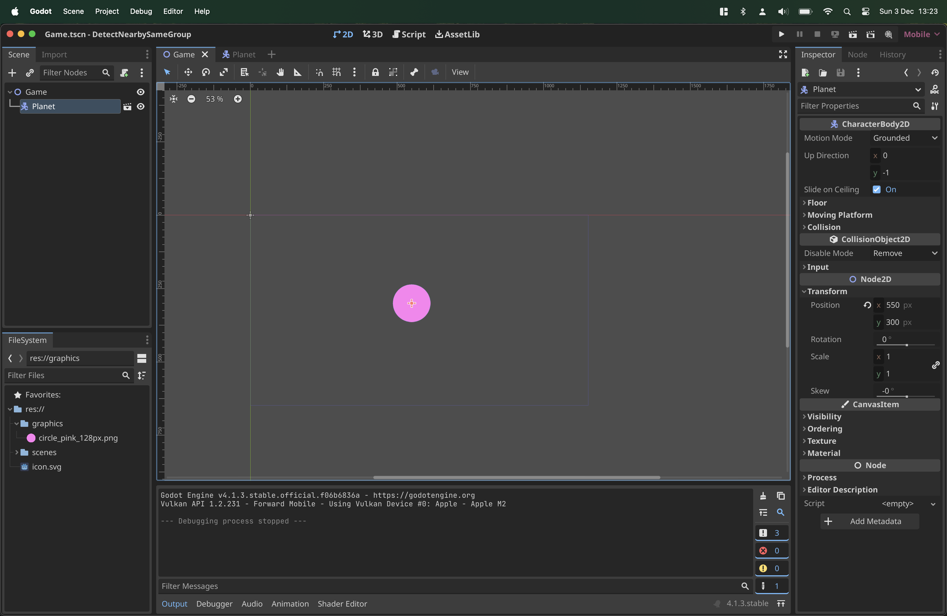The height and width of the screenshot is (616, 947).
Task: Switch to the Node dock tab
Action: [857, 55]
